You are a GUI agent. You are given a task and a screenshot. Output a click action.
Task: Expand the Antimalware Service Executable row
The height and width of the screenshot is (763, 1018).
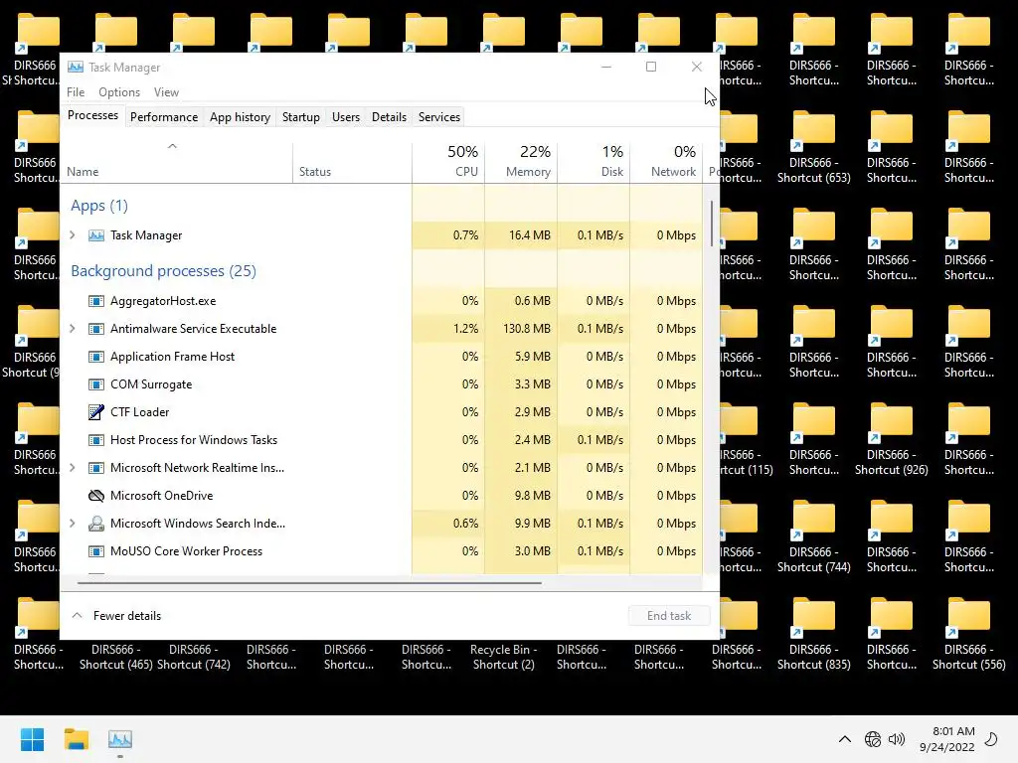[72, 329]
